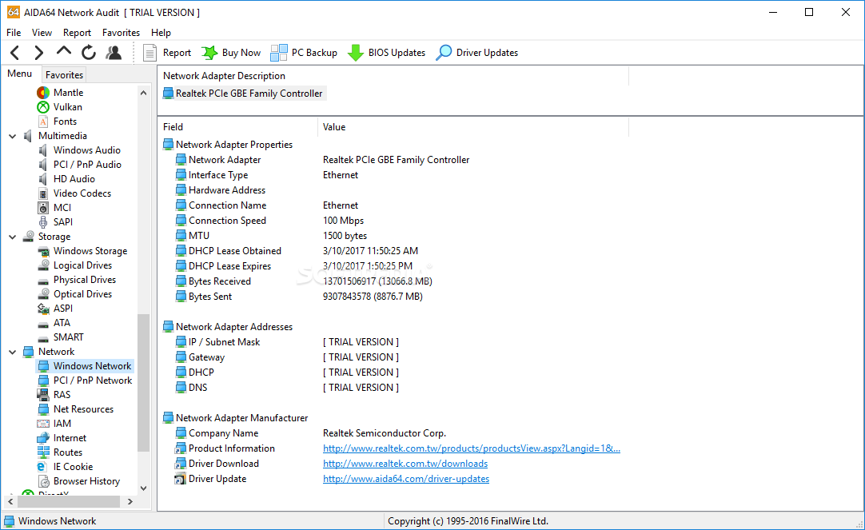Switch to the Menu tab
Screen dimensions: 865x530
point(20,74)
